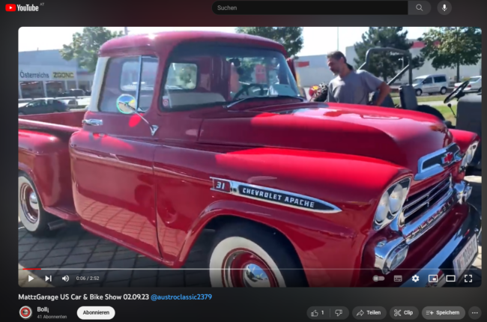Click the Teilen share button
This screenshot has height=322, width=487.
[x=369, y=312]
